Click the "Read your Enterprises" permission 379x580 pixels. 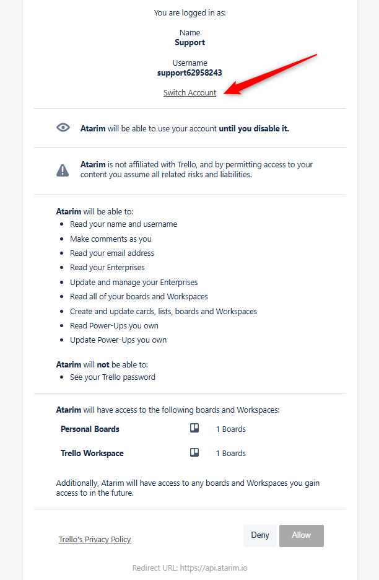pyautogui.click(x=107, y=267)
